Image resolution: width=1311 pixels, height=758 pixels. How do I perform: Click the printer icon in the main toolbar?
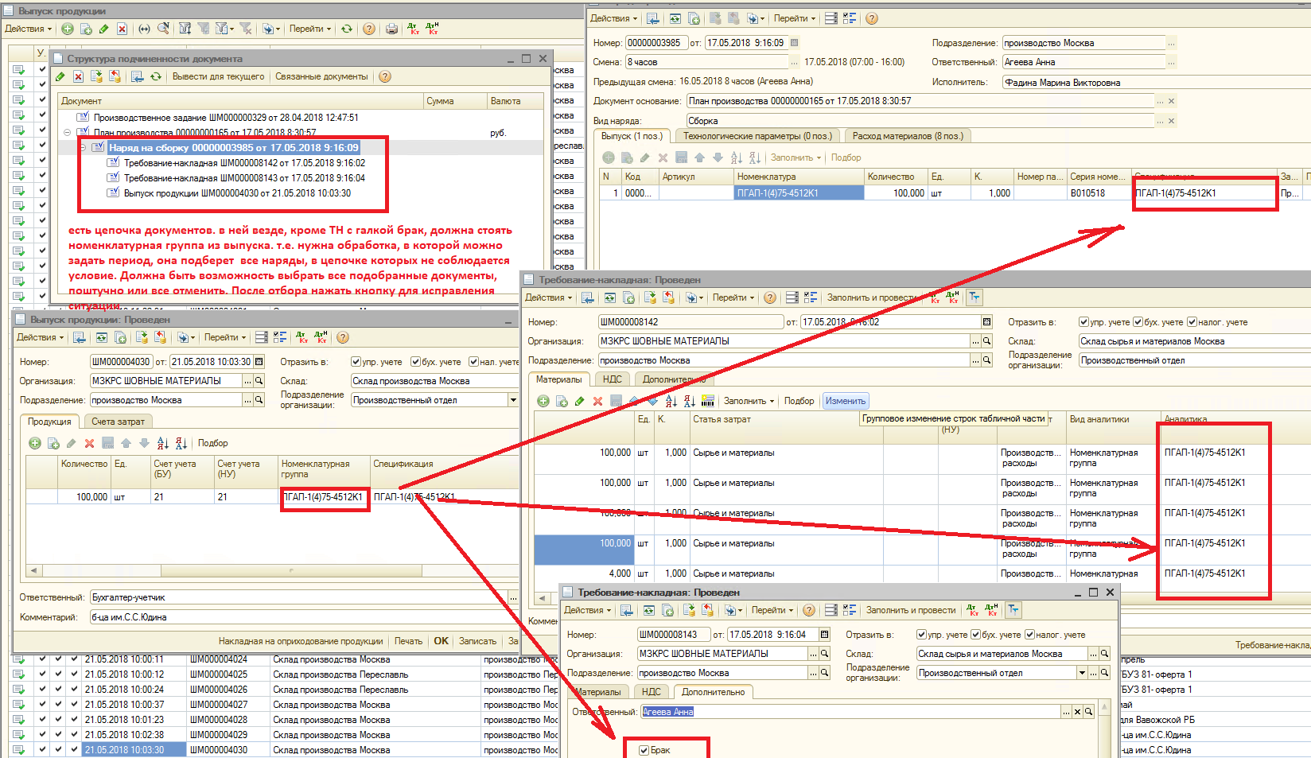[x=391, y=29]
